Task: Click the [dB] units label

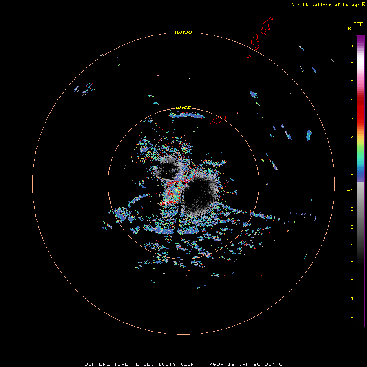Action: tap(348, 28)
